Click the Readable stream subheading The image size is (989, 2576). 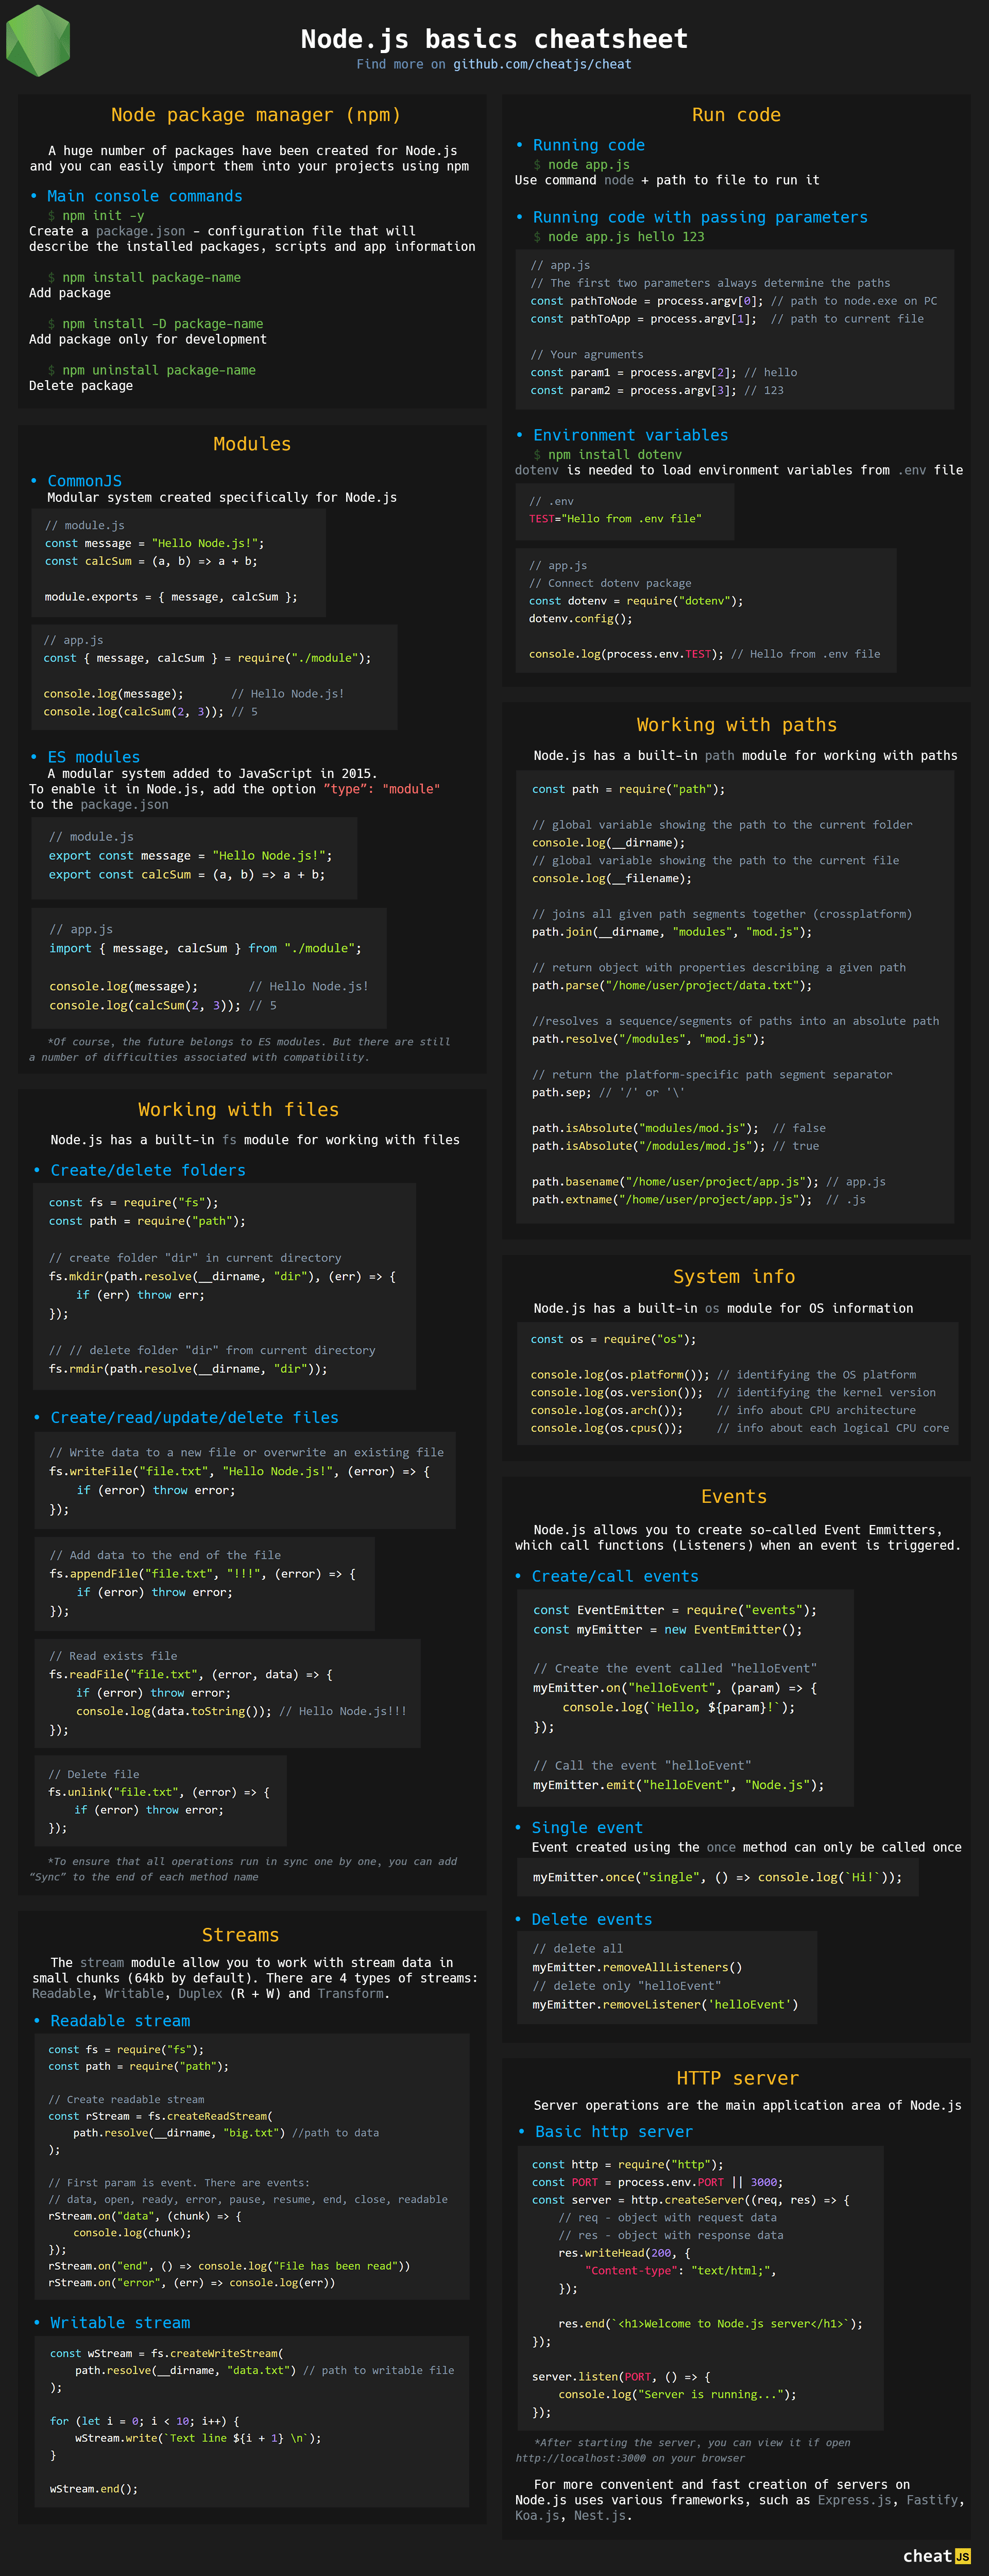tap(120, 2021)
